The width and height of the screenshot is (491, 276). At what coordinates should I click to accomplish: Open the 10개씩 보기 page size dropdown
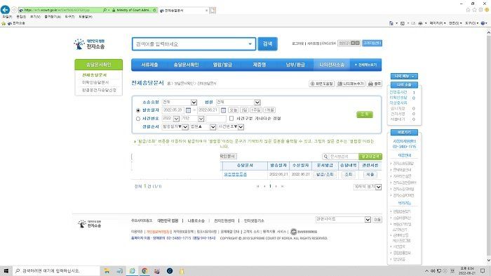[368, 187]
